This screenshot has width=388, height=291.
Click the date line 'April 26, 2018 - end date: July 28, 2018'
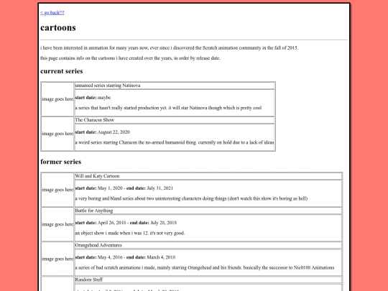(x=126, y=223)
